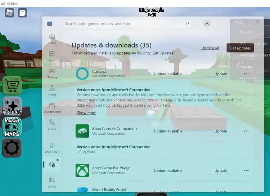Click the Get updates button
Image resolution: width=270 pixels, height=196 pixels.
[240, 48]
